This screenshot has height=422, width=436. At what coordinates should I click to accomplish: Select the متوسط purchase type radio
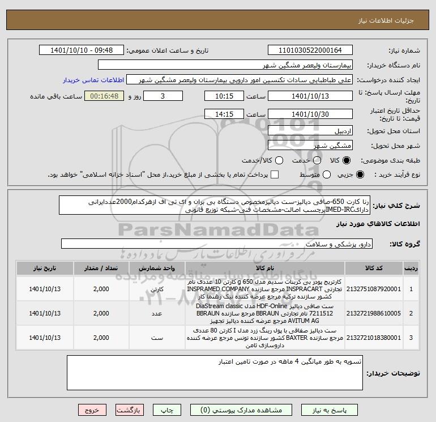(x=327, y=174)
